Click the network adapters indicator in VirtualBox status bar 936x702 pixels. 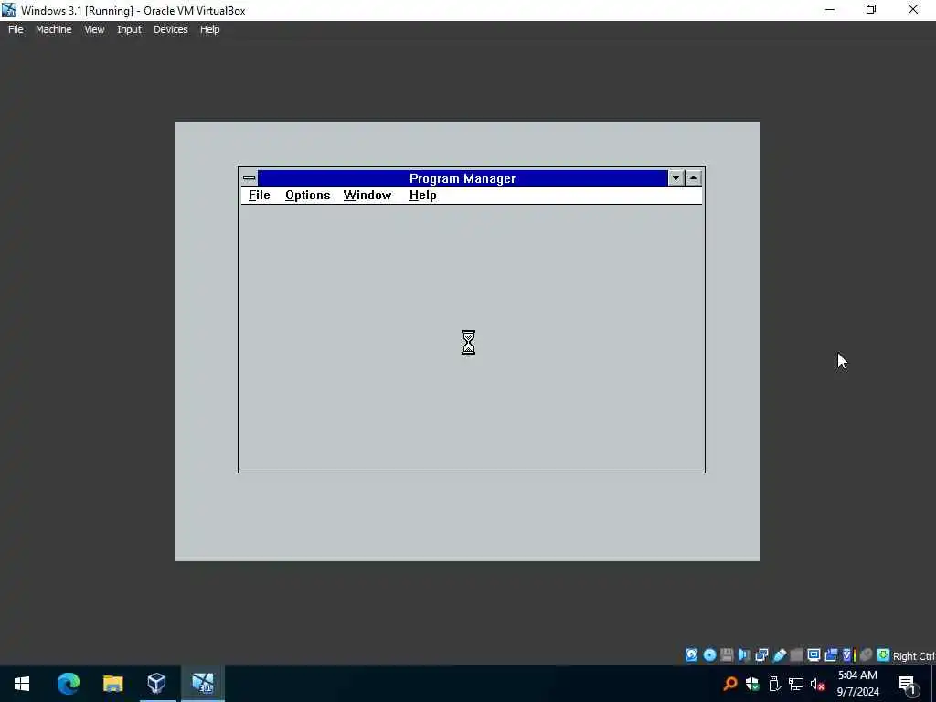(761, 654)
